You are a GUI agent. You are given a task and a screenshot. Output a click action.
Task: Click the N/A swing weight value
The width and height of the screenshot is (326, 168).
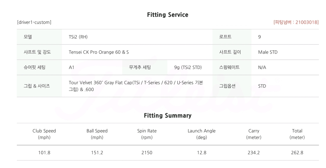(262, 67)
